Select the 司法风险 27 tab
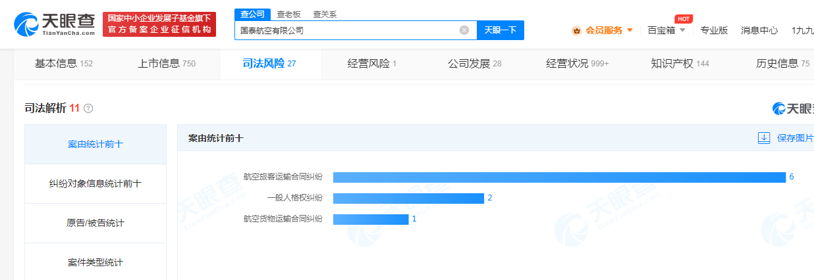 [270, 64]
